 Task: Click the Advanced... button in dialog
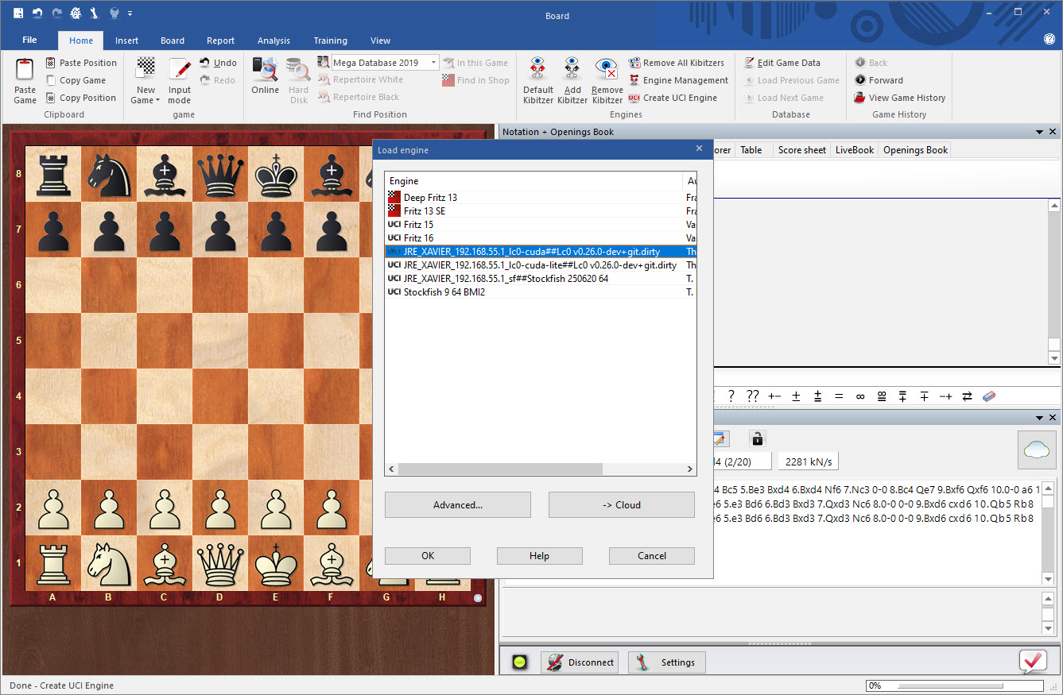point(457,505)
